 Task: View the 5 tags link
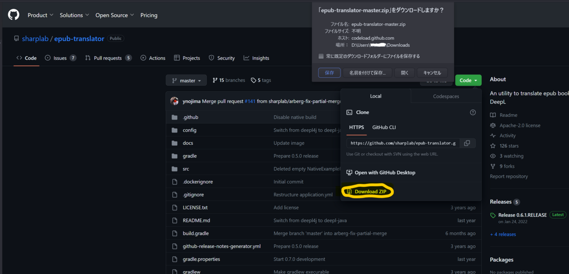[261, 80]
